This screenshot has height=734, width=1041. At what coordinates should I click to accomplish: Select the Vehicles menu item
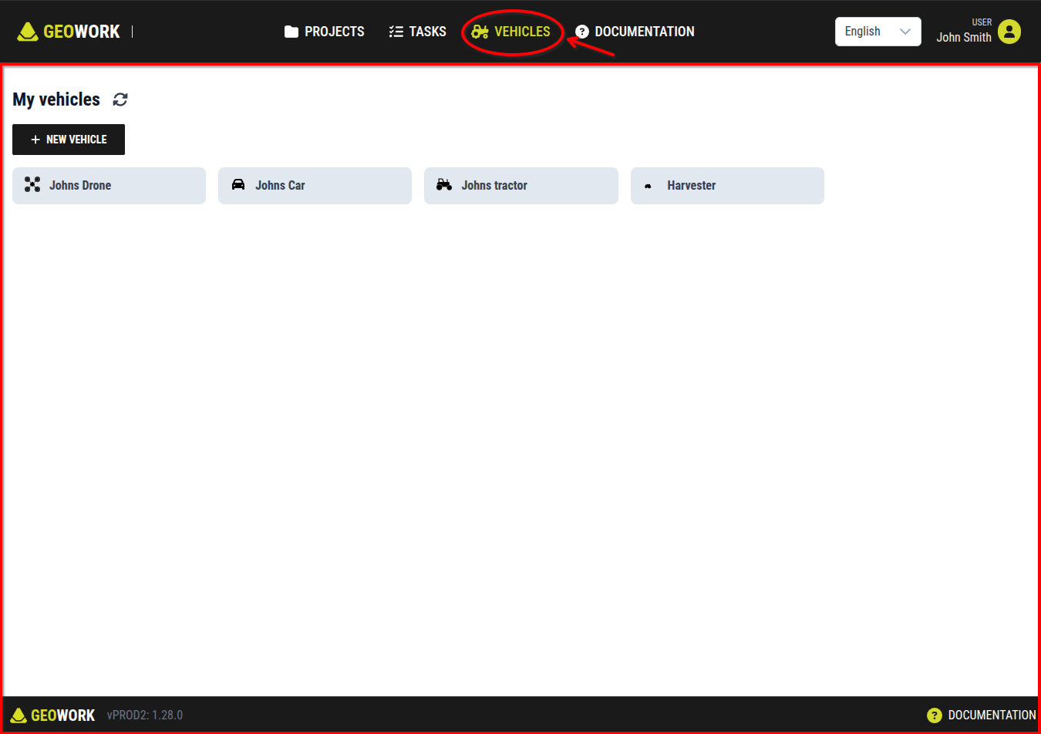[x=510, y=32]
